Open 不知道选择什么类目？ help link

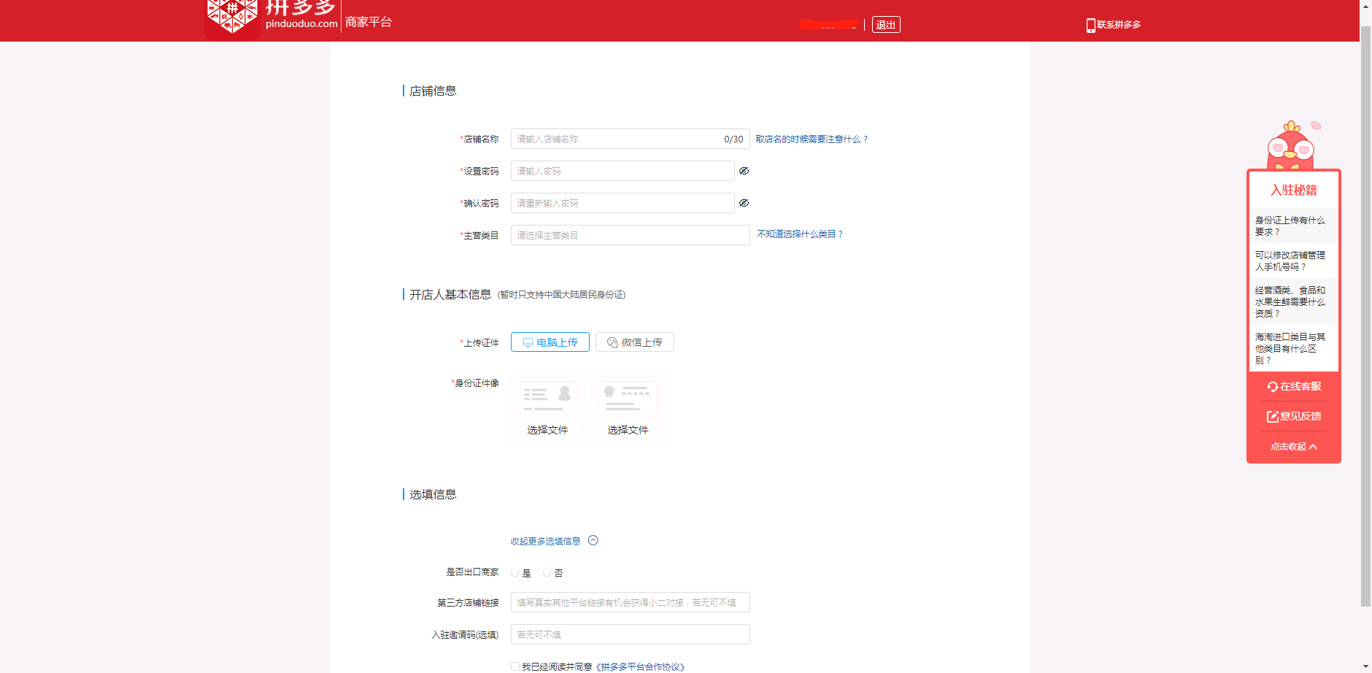click(x=800, y=234)
